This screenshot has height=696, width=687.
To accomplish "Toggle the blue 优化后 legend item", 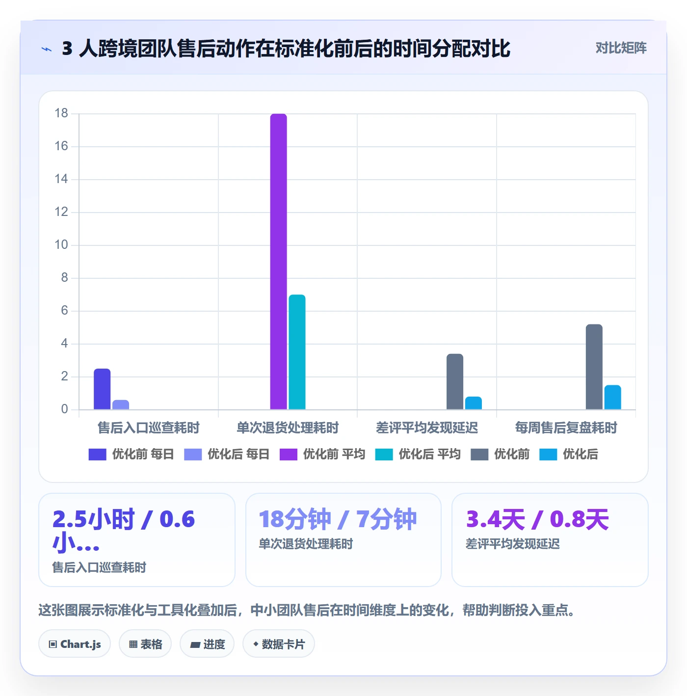I will (x=569, y=455).
